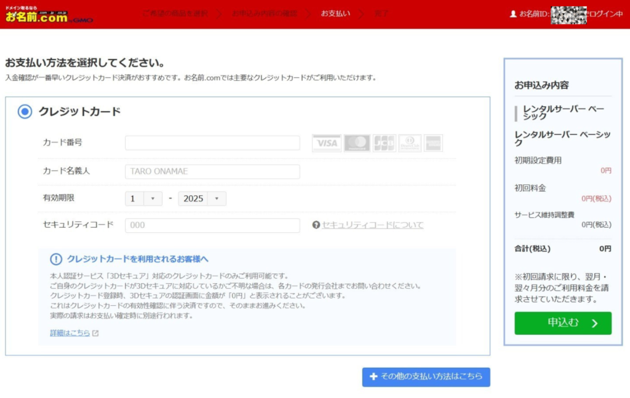The image size is (630, 398).
Task: Click the Visa card logo
Action: pyautogui.click(x=326, y=143)
